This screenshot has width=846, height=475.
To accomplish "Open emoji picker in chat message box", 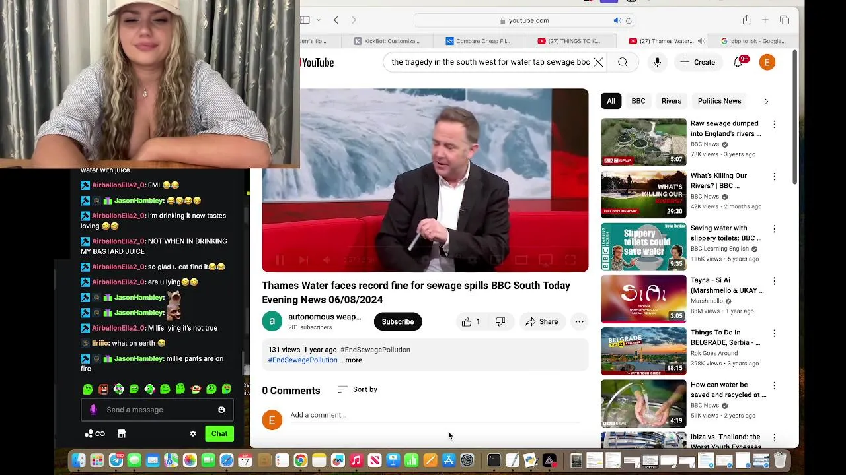I will (221, 410).
